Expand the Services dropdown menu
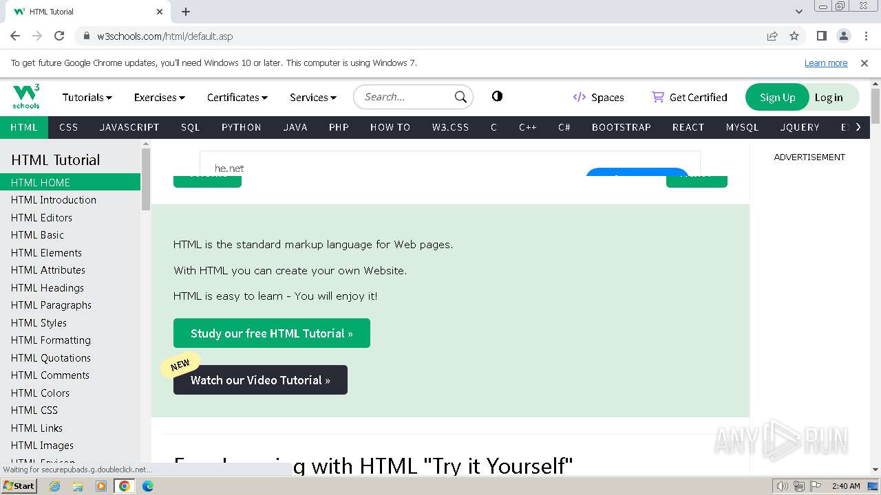Screen dimensions: 881x495 [313, 98]
